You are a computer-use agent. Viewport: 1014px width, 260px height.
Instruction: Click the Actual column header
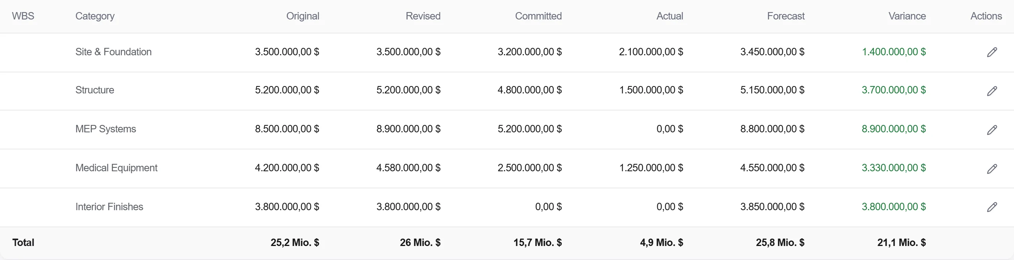point(669,16)
